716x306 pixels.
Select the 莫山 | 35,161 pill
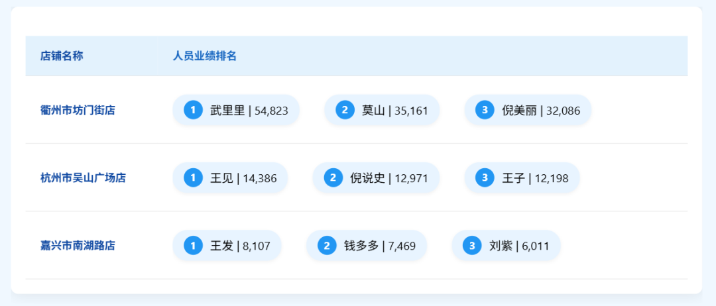382,110
